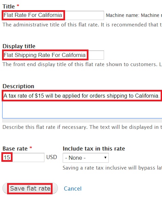Click the Title field label
The height and width of the screenshot is (197, 162).
click(x=8, y=6)
